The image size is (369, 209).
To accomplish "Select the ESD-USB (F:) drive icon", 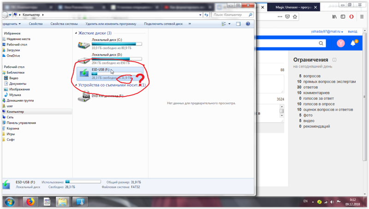I will click(x=84, y=73).
